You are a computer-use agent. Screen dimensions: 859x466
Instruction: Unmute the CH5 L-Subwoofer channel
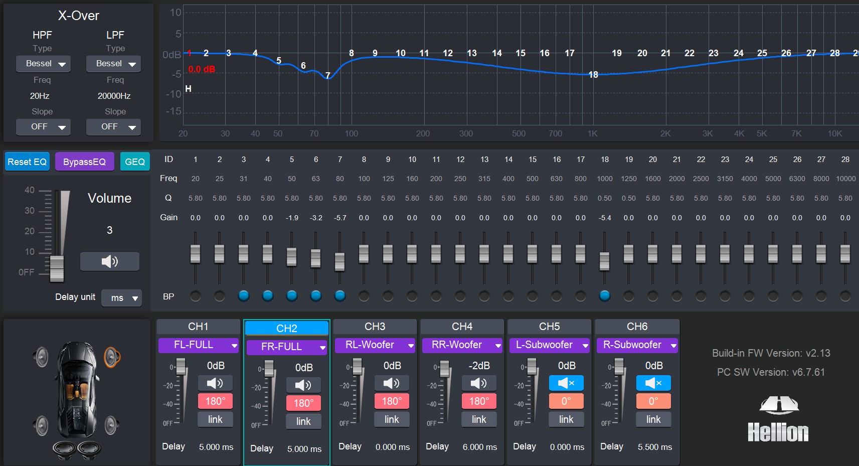tap(566, 383)
